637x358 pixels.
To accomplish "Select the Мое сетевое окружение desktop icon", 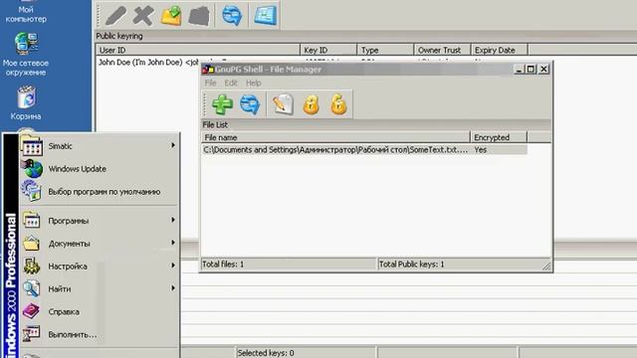I will [26, 55].
